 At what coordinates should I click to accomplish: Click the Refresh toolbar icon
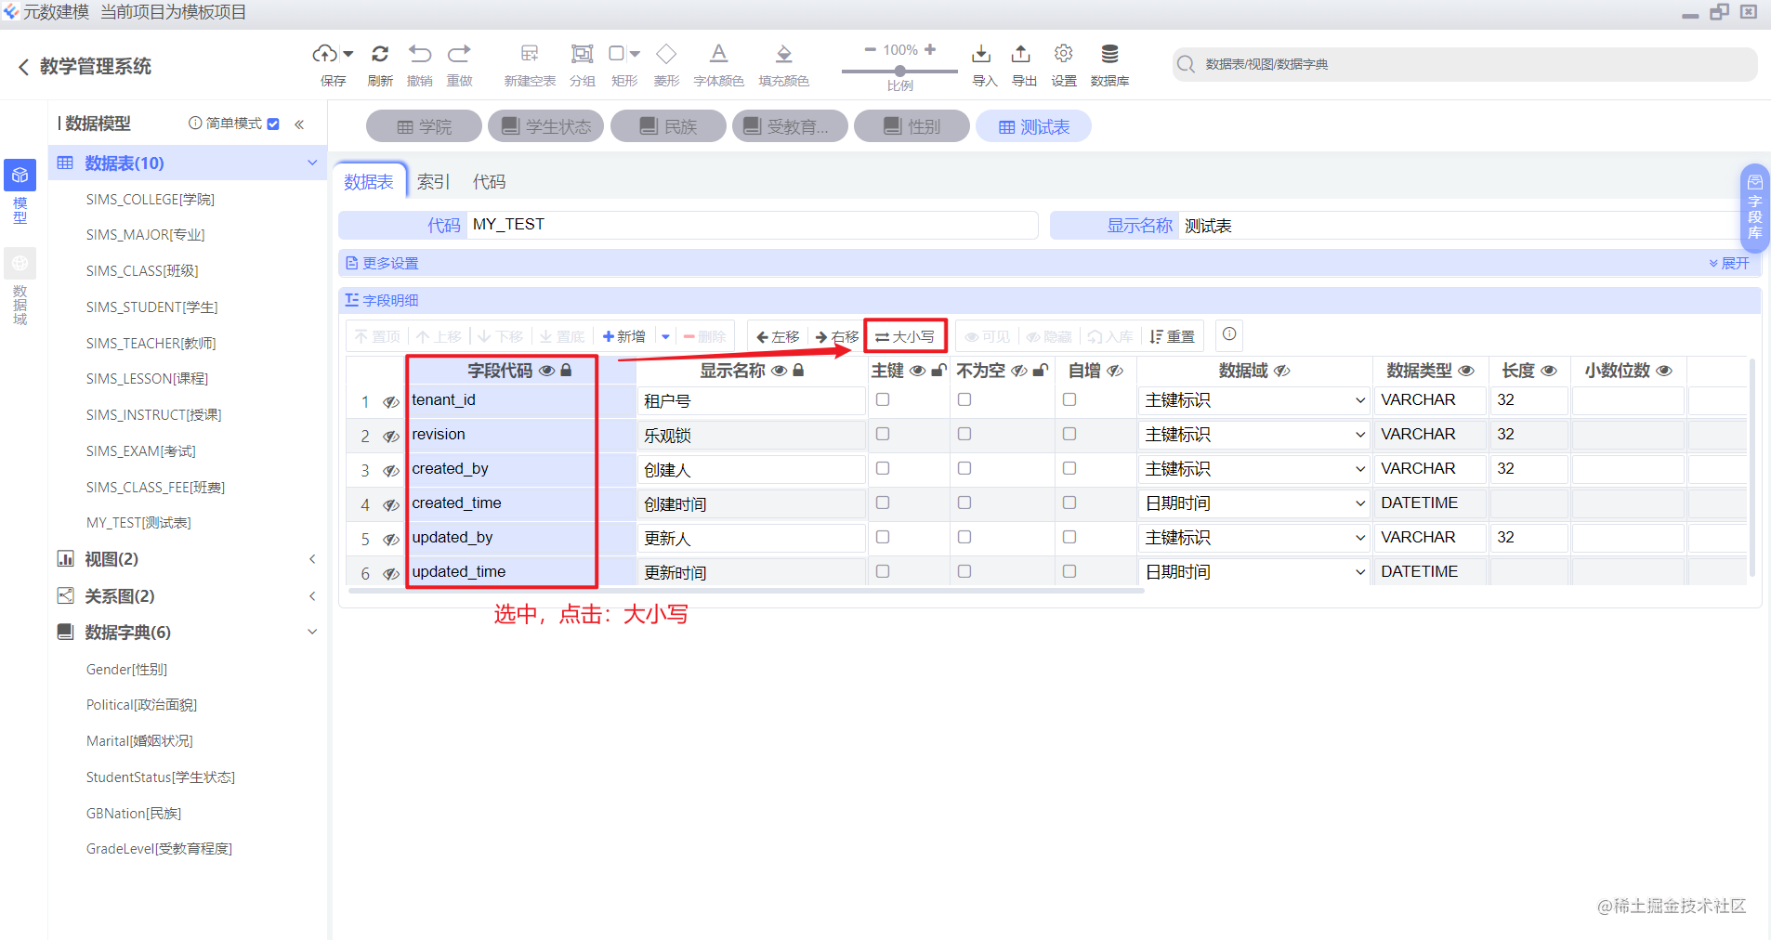380,54
